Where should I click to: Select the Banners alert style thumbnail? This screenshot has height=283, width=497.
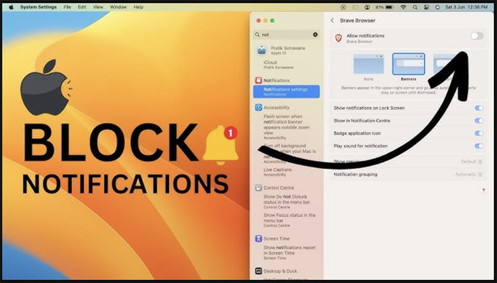409,64
